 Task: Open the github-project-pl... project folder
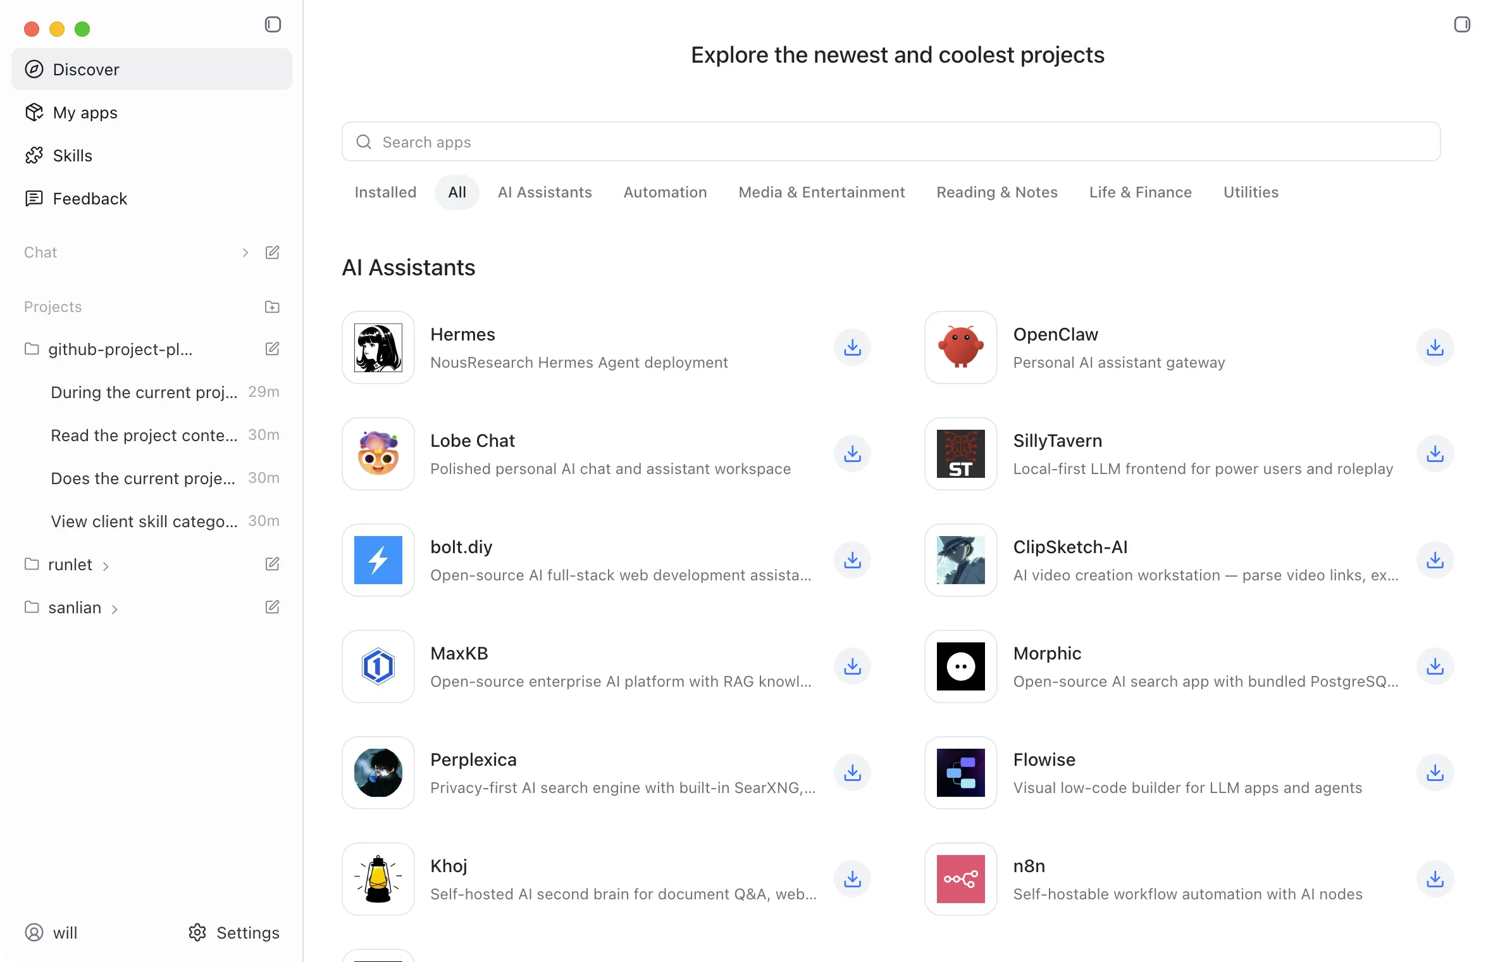click(x=120, y=349)
